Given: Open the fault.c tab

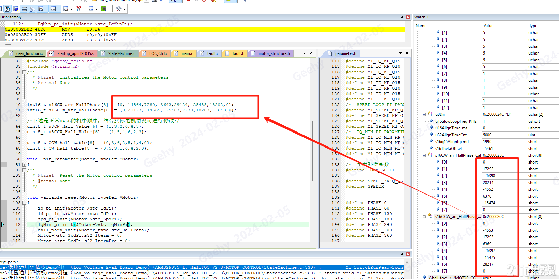Looking at the screenshot, I should [209, 53].
